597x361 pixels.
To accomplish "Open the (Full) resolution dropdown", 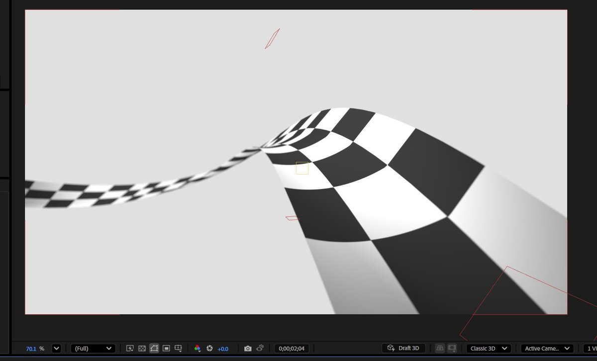I will 93,349.
